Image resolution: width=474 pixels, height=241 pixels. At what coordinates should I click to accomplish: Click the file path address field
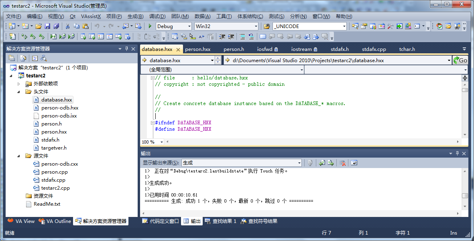click(x=338, y=61)
